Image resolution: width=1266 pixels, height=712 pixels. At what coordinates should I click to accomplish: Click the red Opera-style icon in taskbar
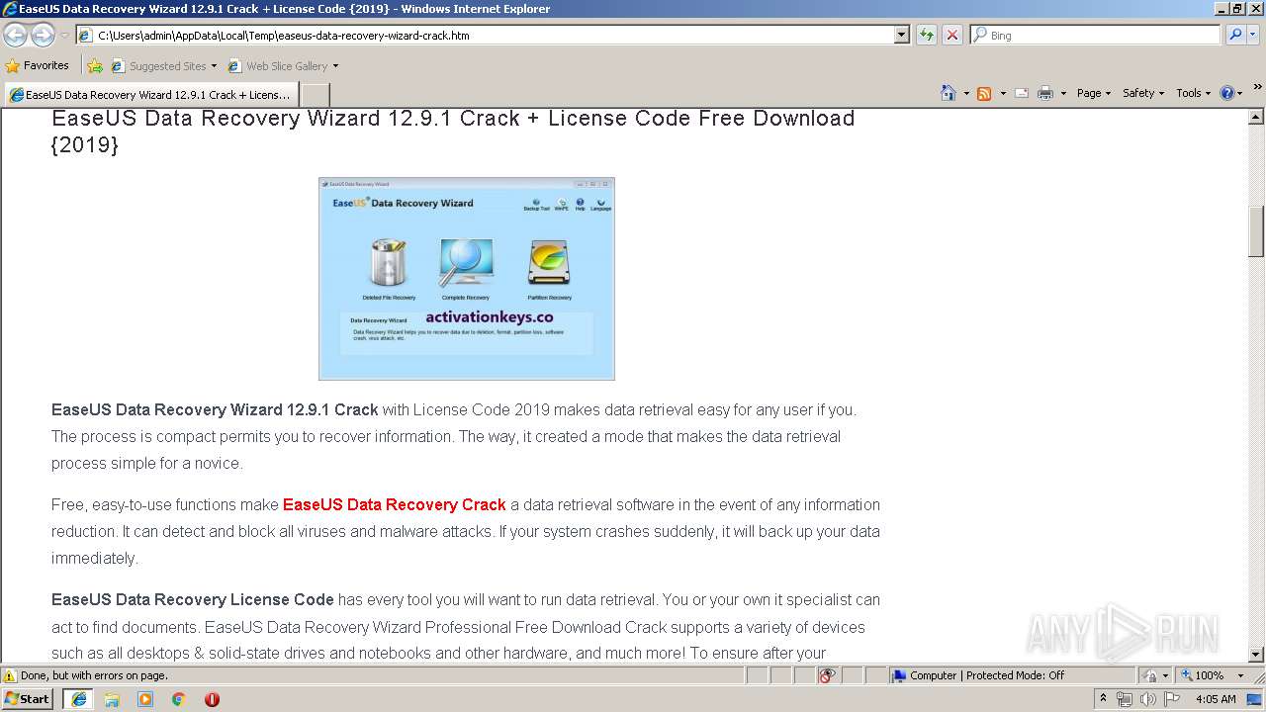coord(212,699)
